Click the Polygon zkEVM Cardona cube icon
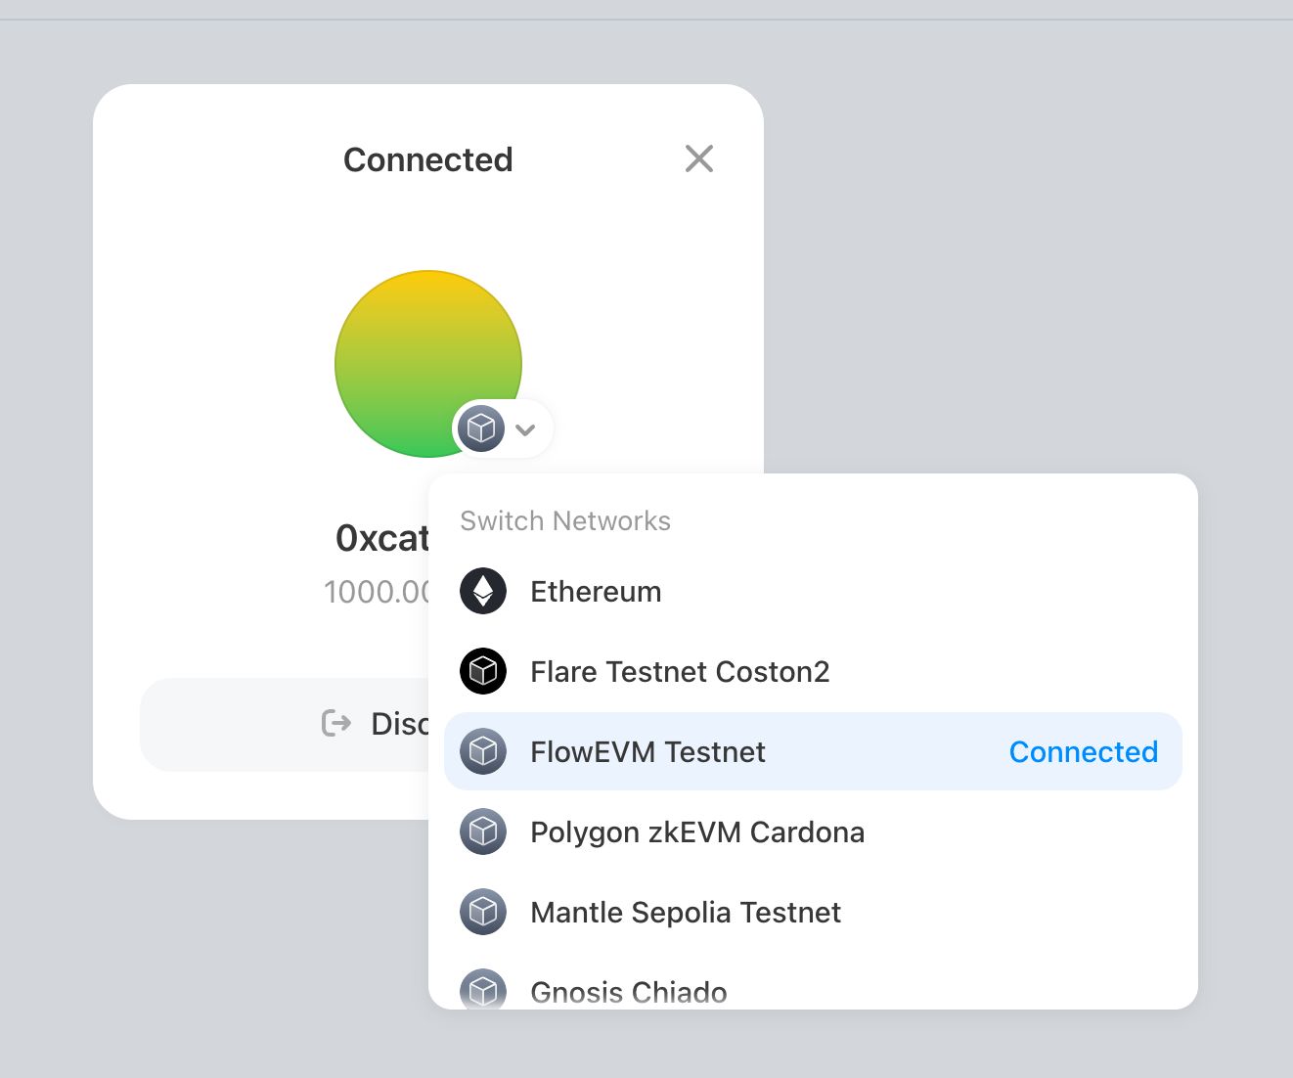Screen dimensions: 1293x1078 click(x=483, y=831)
